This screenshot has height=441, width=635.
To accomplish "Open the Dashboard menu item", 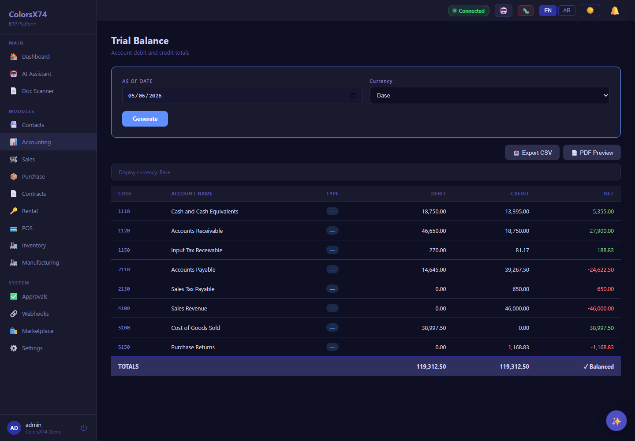I will click(x=49, y=56).
